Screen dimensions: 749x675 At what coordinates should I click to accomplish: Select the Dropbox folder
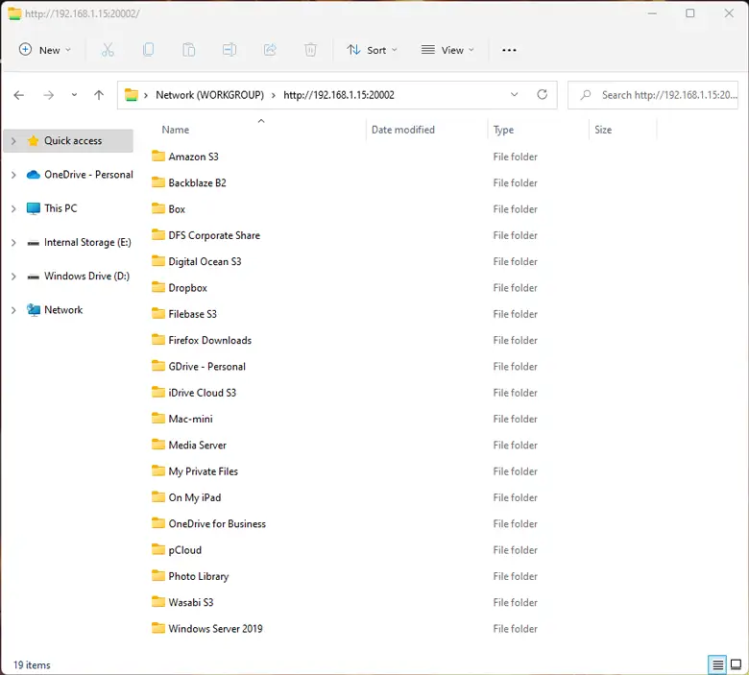point(187,288)
